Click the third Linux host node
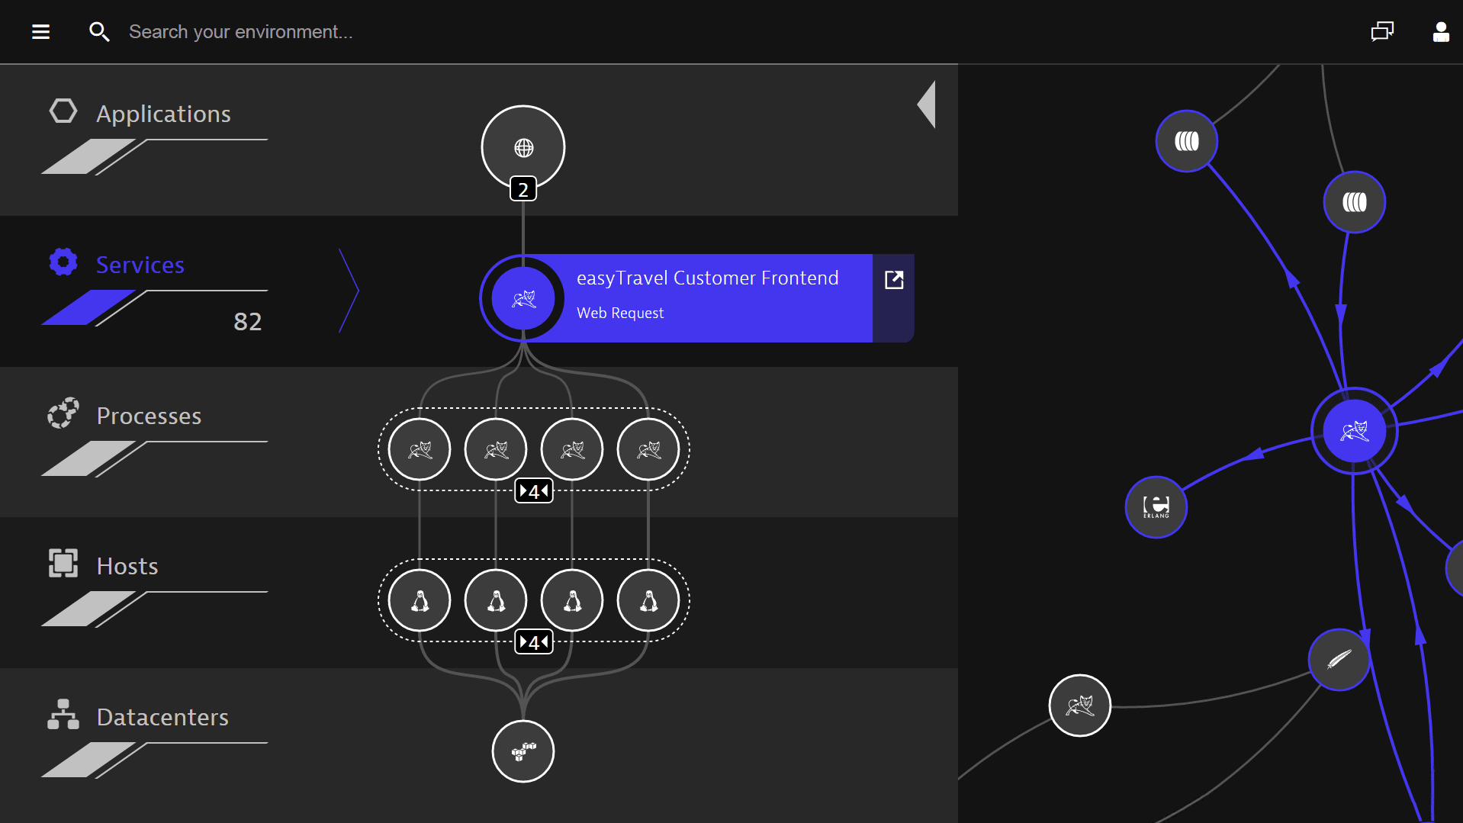This screenshot has width=1463, height=823. tap(572, 600)
